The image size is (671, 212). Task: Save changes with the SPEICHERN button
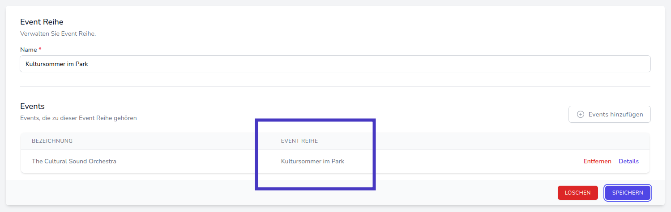628,193
